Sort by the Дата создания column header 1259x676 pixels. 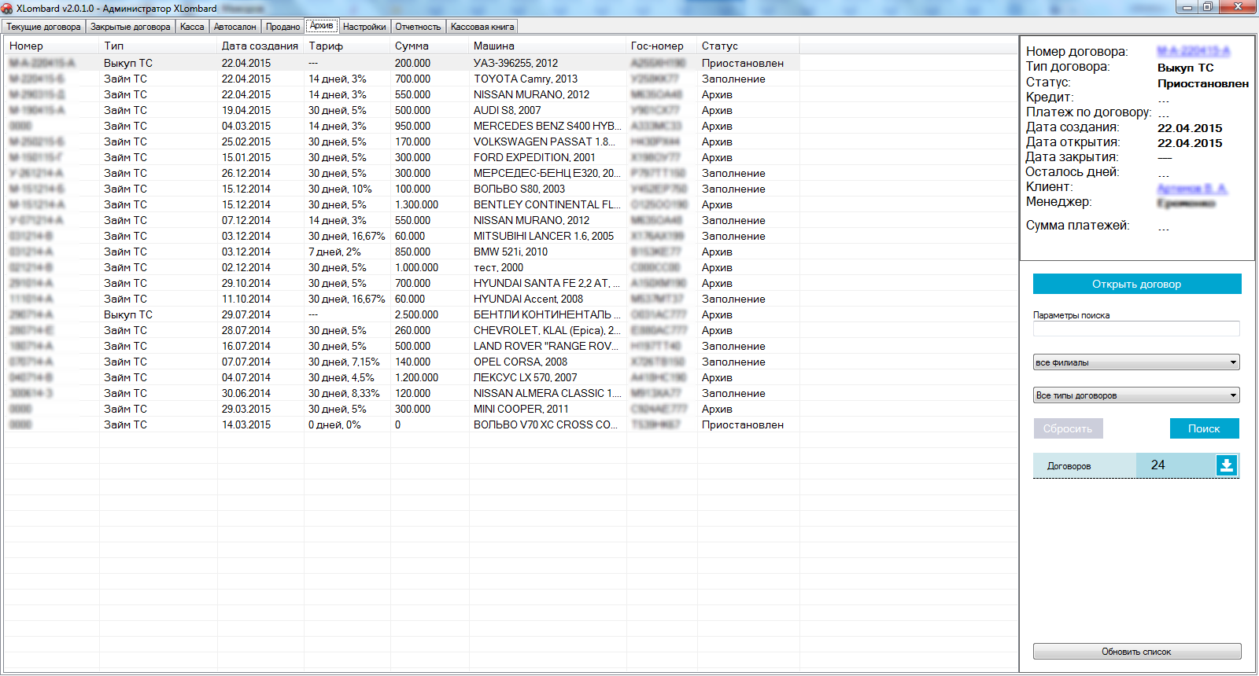[x=260, y=46]
